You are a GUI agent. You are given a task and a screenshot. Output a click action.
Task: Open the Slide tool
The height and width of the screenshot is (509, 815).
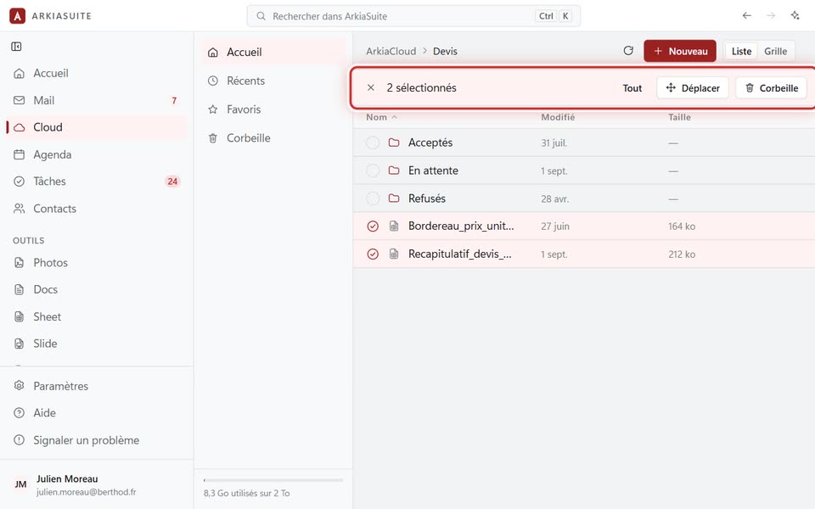[97, 344]
